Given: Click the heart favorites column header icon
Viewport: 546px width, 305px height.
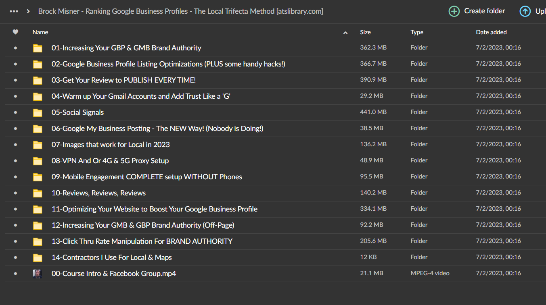Looking at the screenshot, I should coord(15,32).
